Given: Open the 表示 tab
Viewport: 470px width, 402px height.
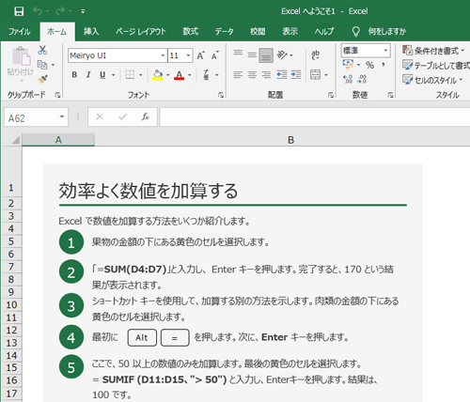Looking at the screenshot, I should pyautogui.click(x=290, y=31).
